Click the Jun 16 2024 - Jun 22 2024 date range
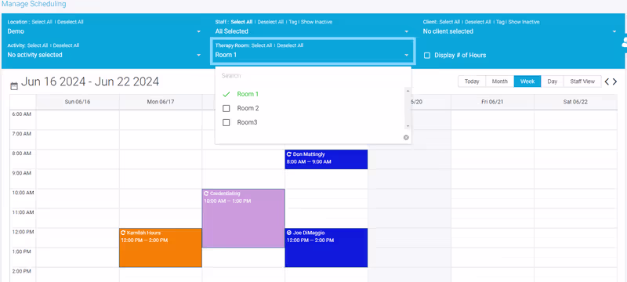This screenshot has height=282, width=627. [90, 81]
